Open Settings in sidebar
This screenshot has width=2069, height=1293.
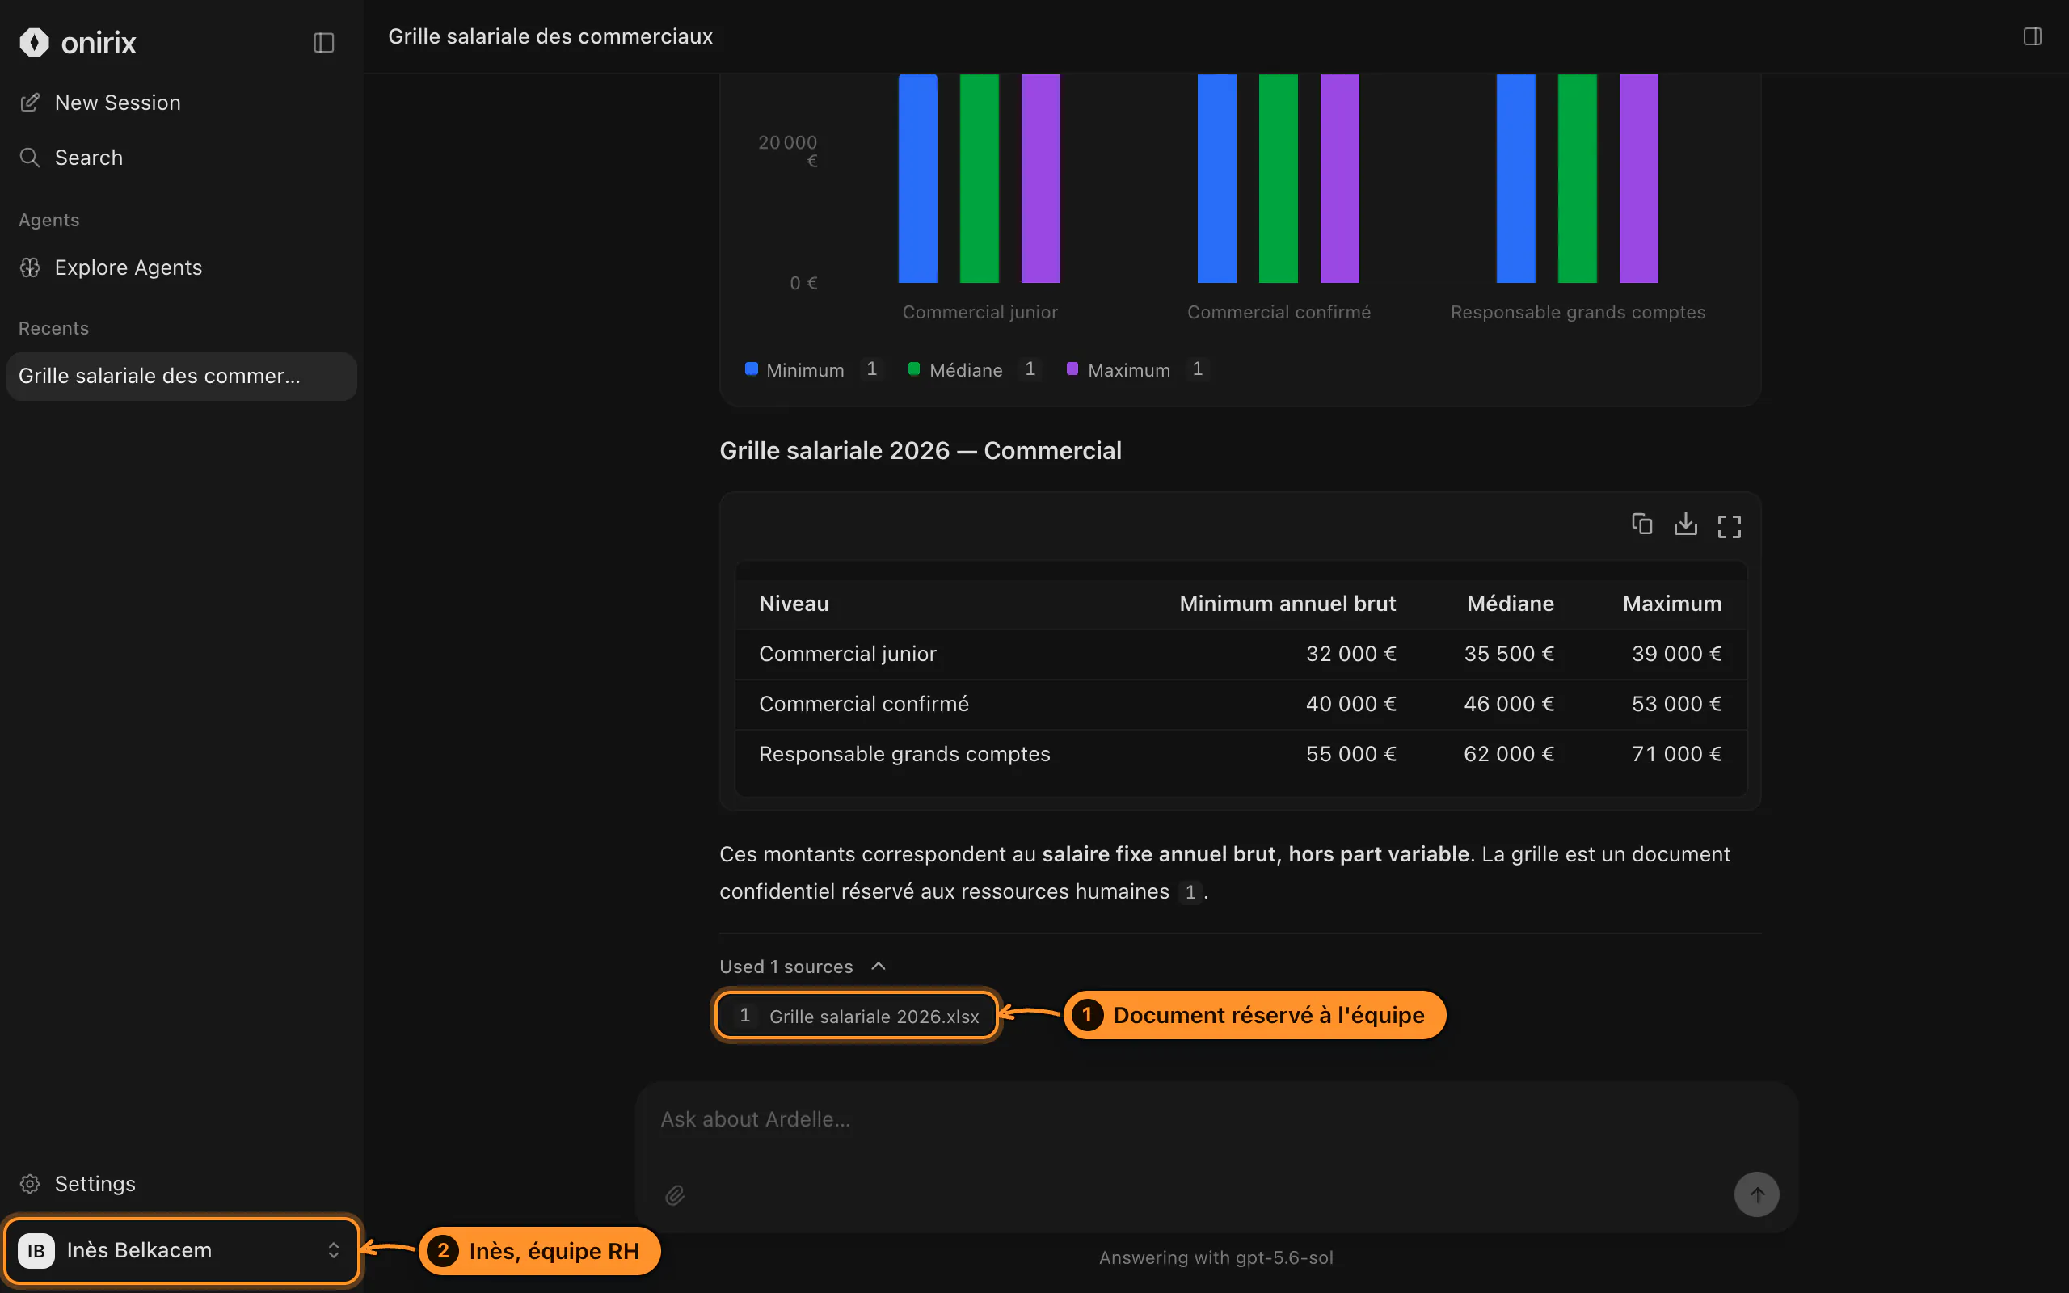[x=181, y=1184]
